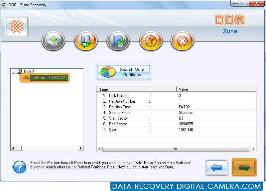Close the DDR - Zune Recovery window
Image resolution: width=266 pixels, height=191 pixels.
(x=257, y=4)
